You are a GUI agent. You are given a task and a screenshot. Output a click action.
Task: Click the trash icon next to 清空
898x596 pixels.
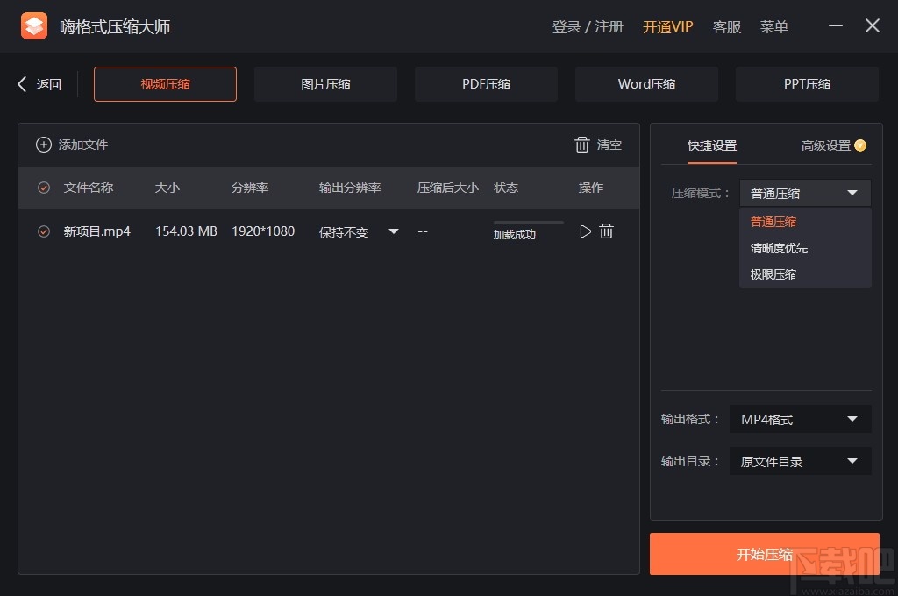[582, 145]
